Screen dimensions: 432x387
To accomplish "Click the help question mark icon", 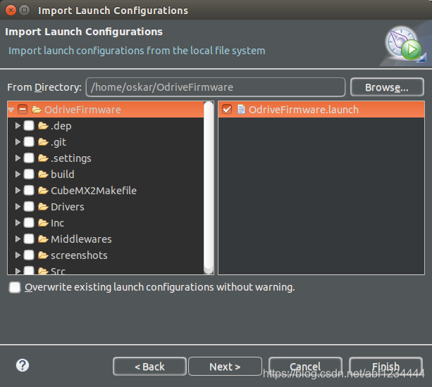I will coord(23,365).
